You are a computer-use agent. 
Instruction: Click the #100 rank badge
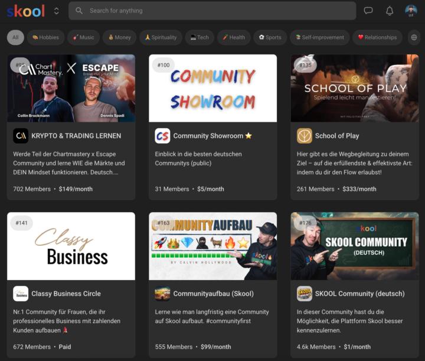(x=164, y=65)
